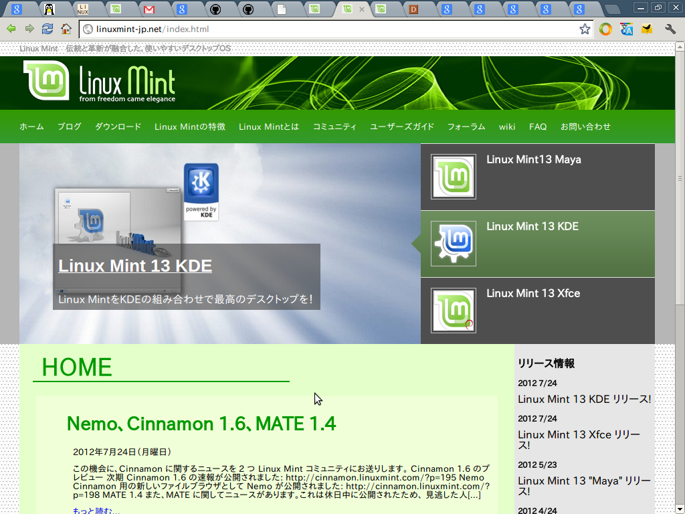Screen dimensions: 685x514
Task: Click the translate extension icon
Action: coord(626,29)
